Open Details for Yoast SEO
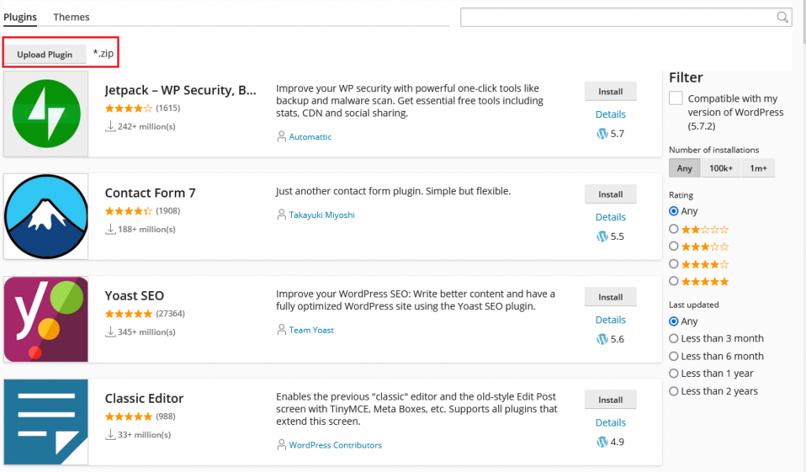 coord(610,320)
